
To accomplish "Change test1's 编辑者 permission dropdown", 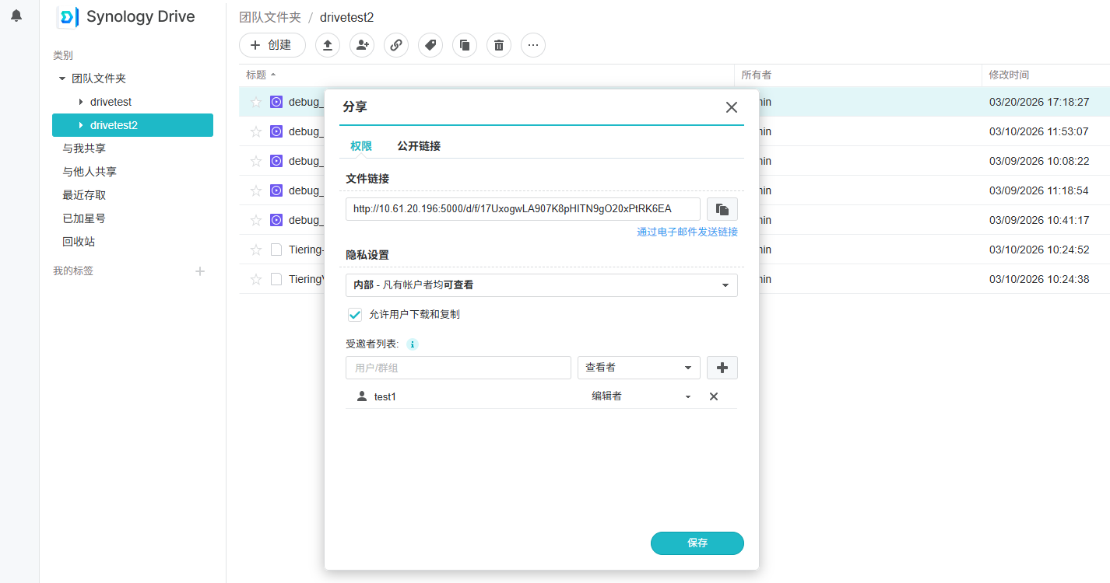I will pos(641,396).
